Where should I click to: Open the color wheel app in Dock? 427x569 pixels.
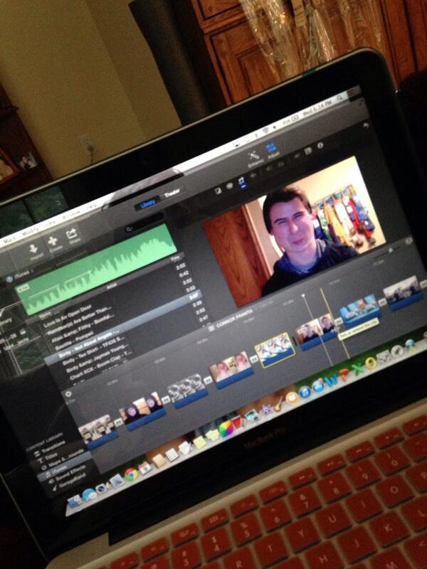[226, 430]
